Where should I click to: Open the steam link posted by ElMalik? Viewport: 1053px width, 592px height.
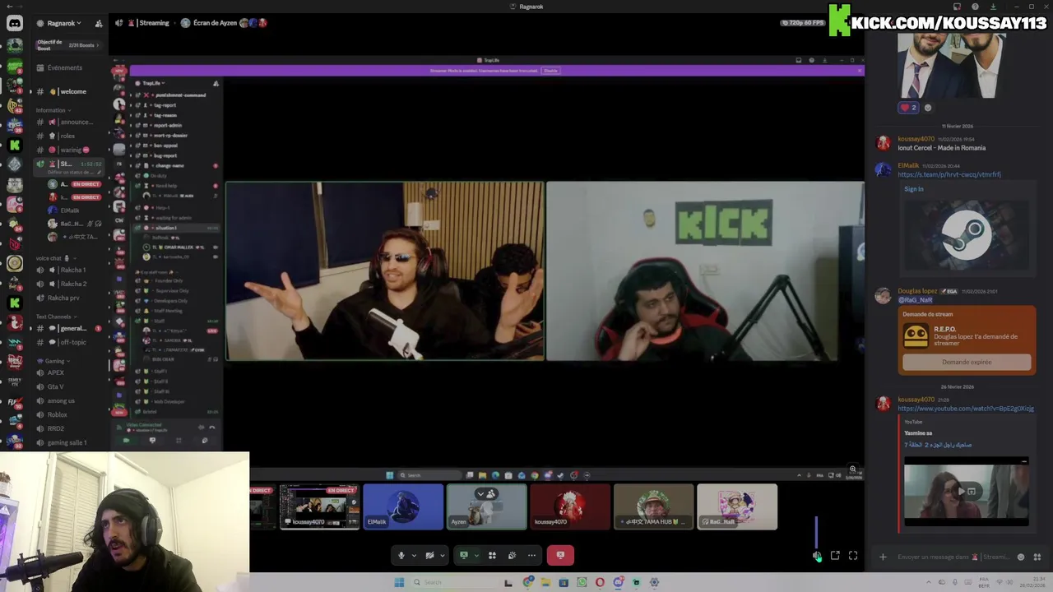click(949, 174)
